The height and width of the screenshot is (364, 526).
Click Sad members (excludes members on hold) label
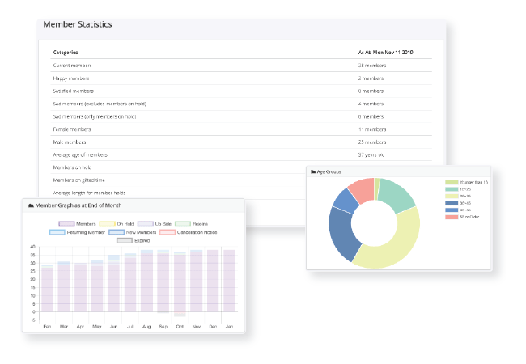point(100,104)
